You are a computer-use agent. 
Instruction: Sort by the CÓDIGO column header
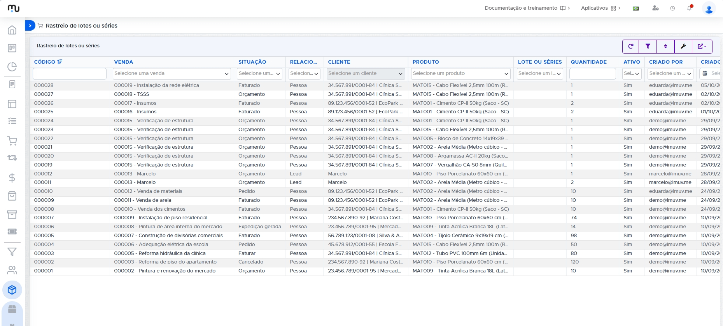click(48, 62)
